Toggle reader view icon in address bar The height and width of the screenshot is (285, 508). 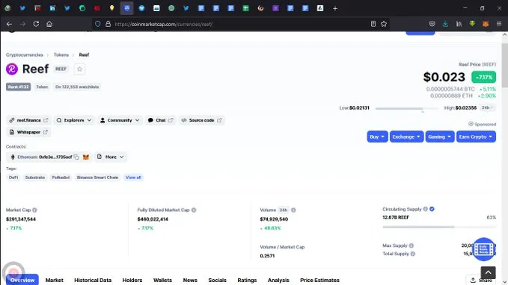(x=373, y=24)
